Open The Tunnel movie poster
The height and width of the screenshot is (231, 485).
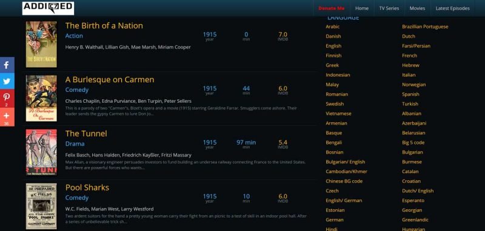[41, 152]
